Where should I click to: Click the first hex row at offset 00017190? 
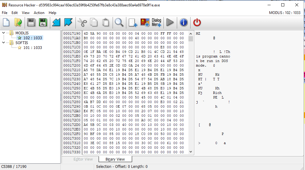(x=133, y=33)
